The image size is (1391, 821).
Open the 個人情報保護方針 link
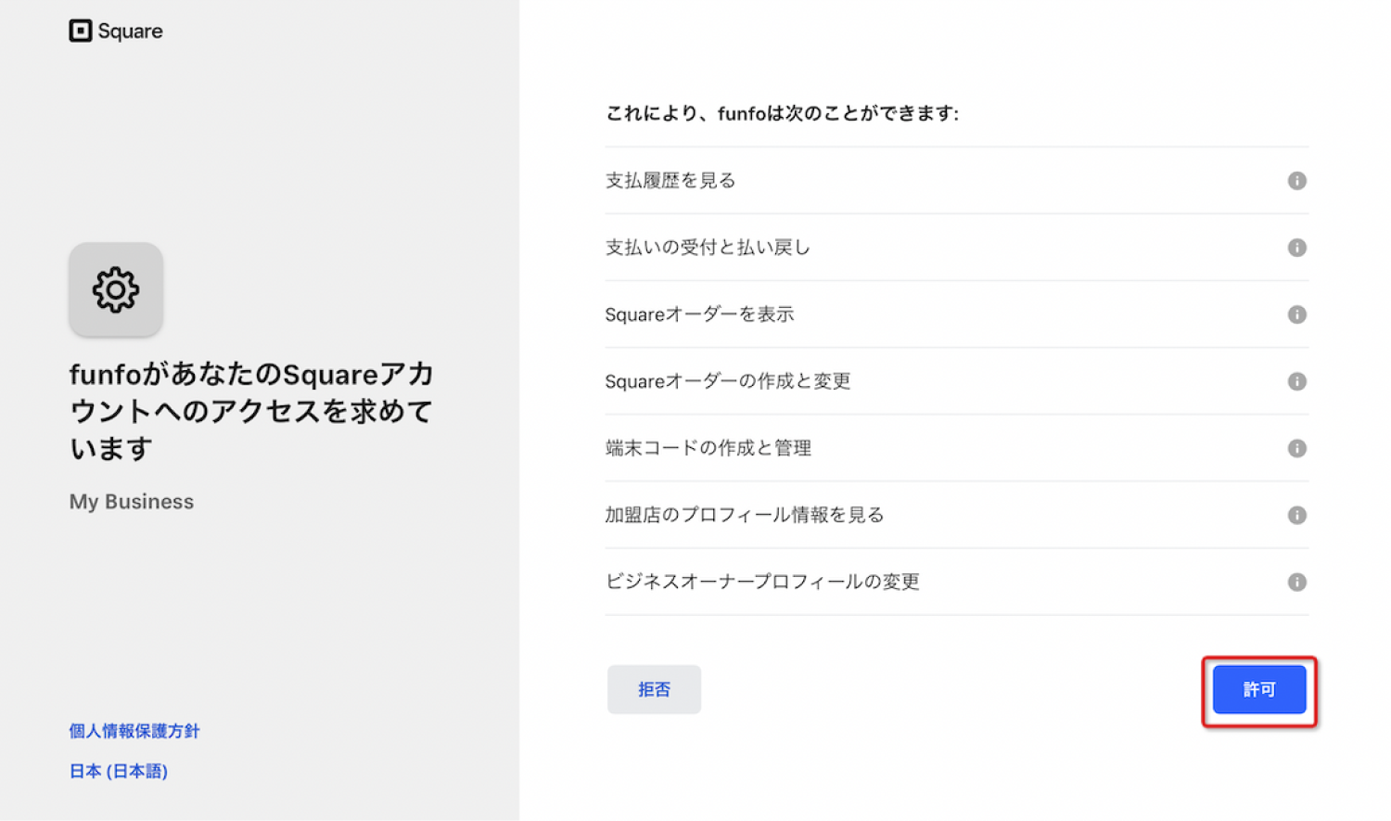tap(134, 731)
